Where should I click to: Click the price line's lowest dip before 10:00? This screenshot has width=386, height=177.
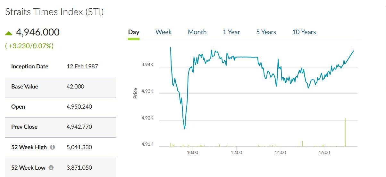[185, 128]
